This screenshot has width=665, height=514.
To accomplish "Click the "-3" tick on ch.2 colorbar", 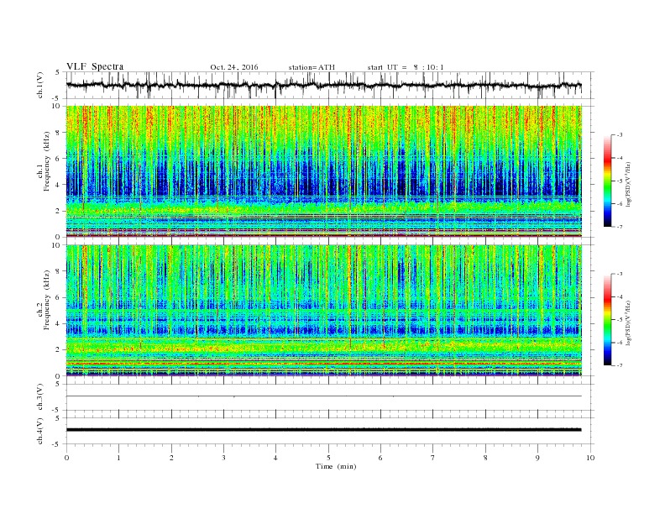I will click(620, 274).
